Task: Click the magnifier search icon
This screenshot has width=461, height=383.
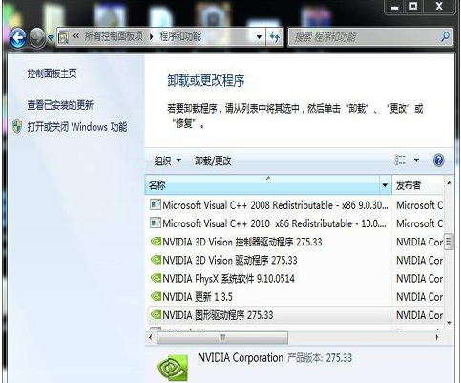Action: 445,37
